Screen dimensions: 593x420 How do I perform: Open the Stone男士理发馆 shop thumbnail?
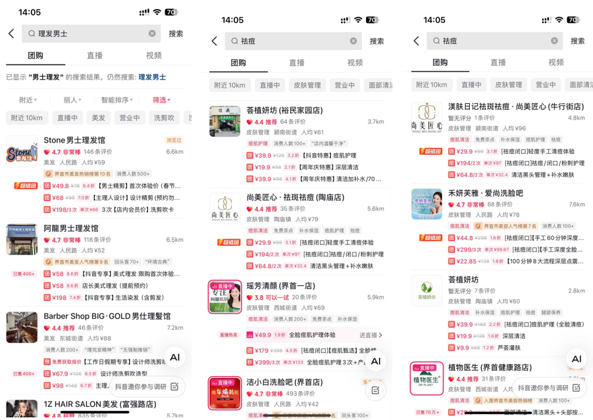tap(22, 151)
